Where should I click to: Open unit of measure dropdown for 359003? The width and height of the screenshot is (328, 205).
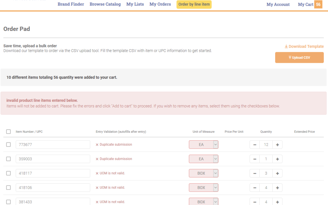point(203,159)
